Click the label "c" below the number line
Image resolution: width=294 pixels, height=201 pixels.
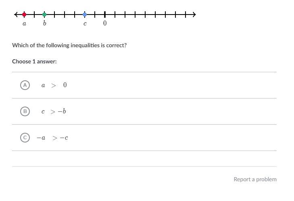(85, 23)
